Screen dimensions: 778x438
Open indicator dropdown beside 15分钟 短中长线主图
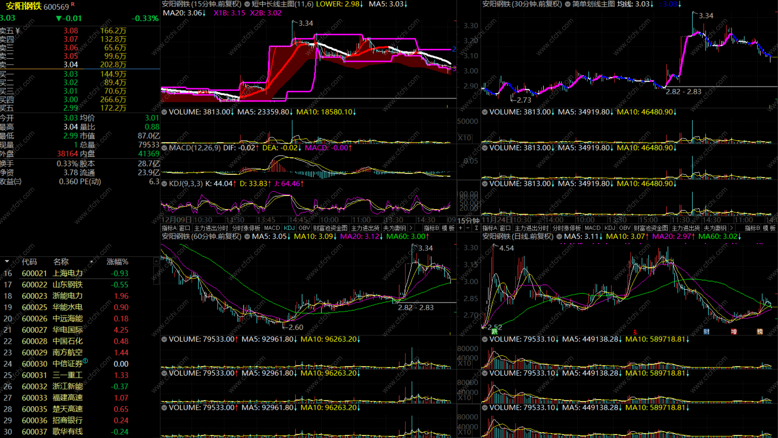pos(247,4)
